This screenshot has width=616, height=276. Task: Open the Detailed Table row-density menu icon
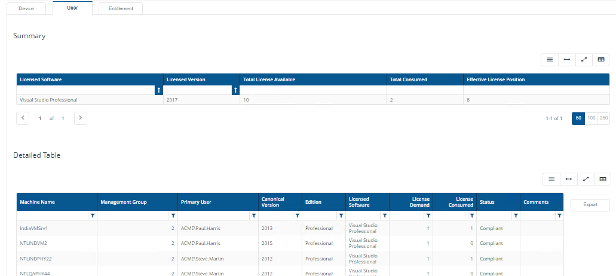point(551,179)
